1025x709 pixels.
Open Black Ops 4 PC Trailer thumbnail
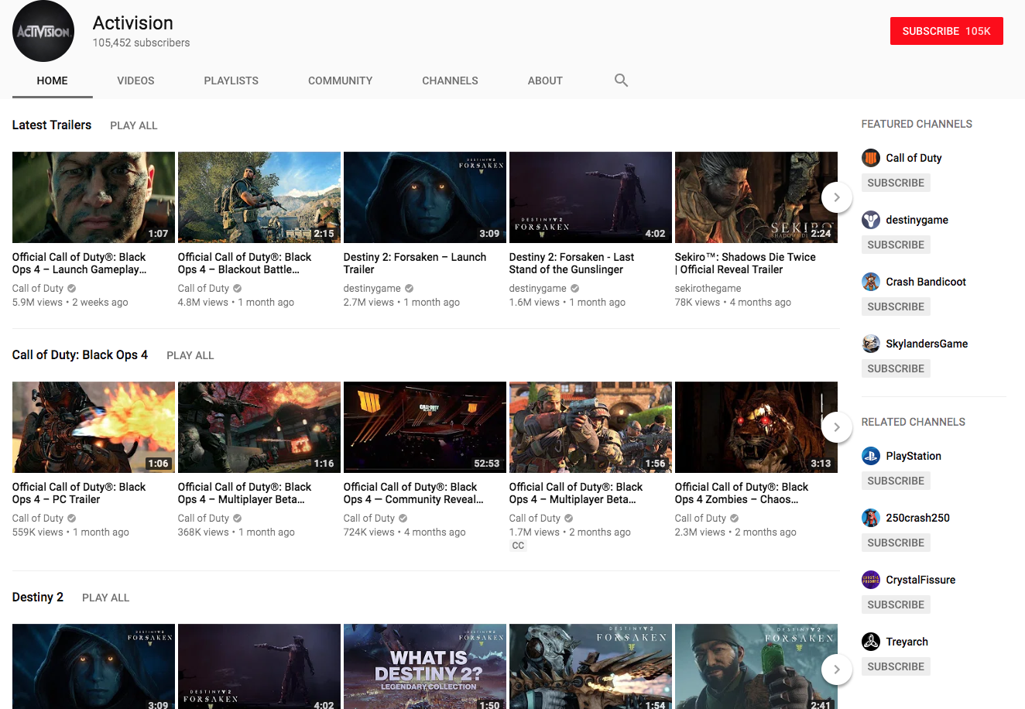tap(94, 427)
